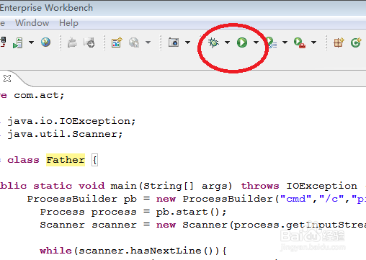Click the "pb.start();" call
This screenshot has height=260, width=366.
tap(191, 212)
